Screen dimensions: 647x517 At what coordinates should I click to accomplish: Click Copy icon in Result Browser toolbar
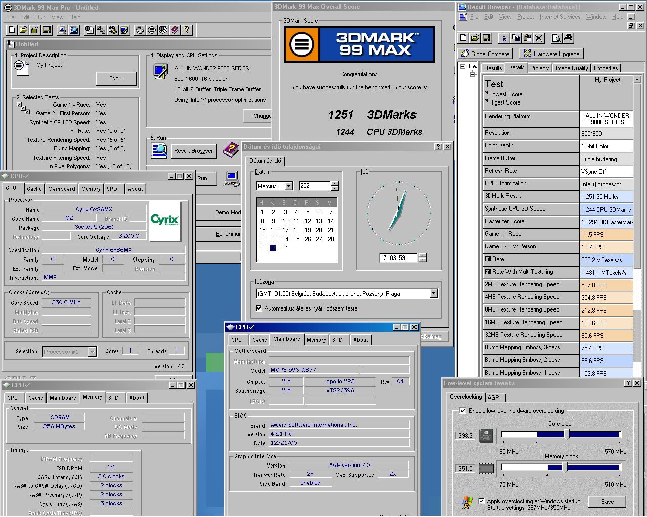[x=516, y=38]
